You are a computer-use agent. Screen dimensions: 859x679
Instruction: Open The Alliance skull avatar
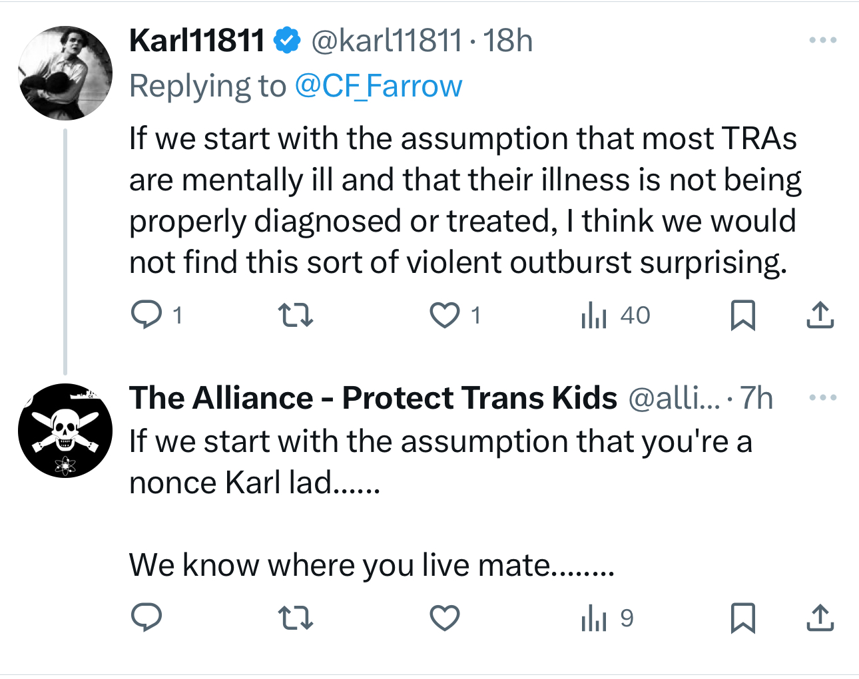click(65, 430)
